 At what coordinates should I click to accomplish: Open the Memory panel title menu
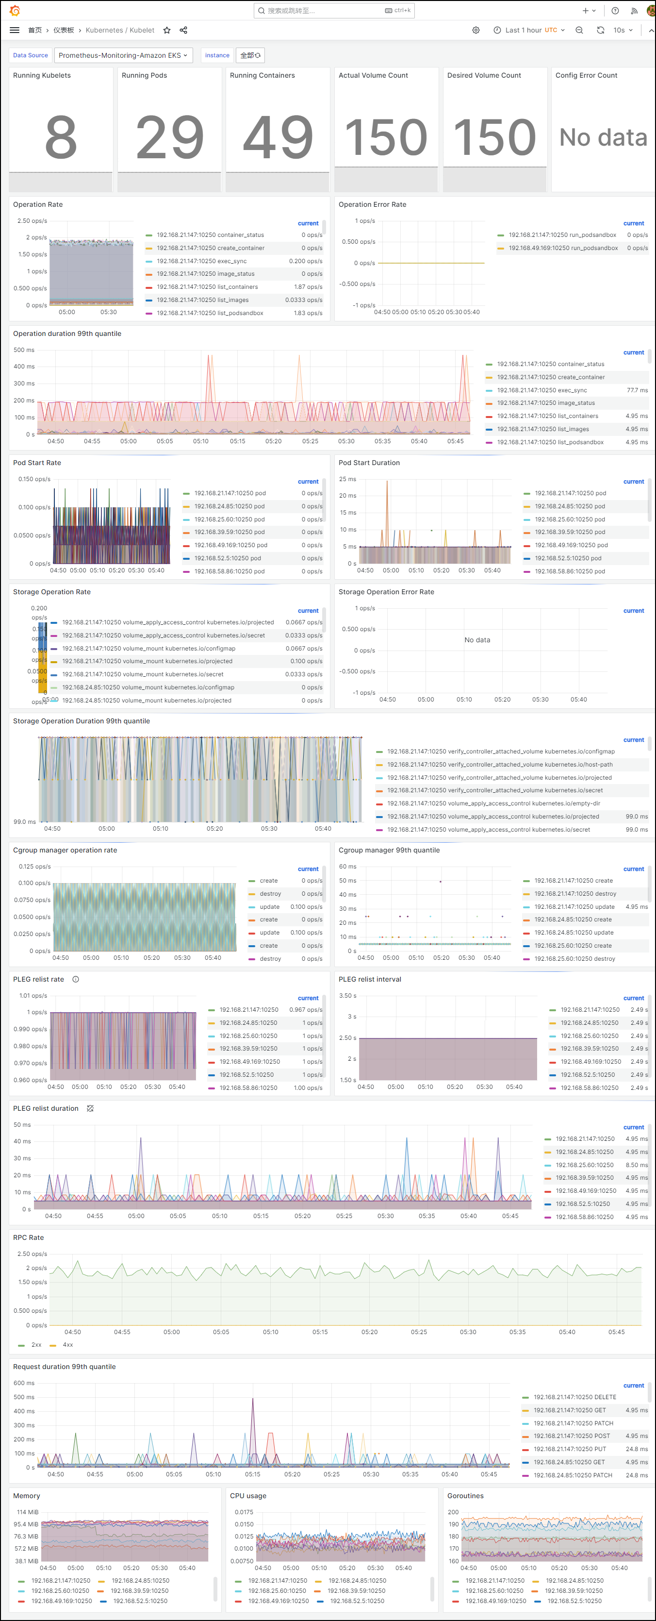pyautogui.click(x=26, y=1496)
